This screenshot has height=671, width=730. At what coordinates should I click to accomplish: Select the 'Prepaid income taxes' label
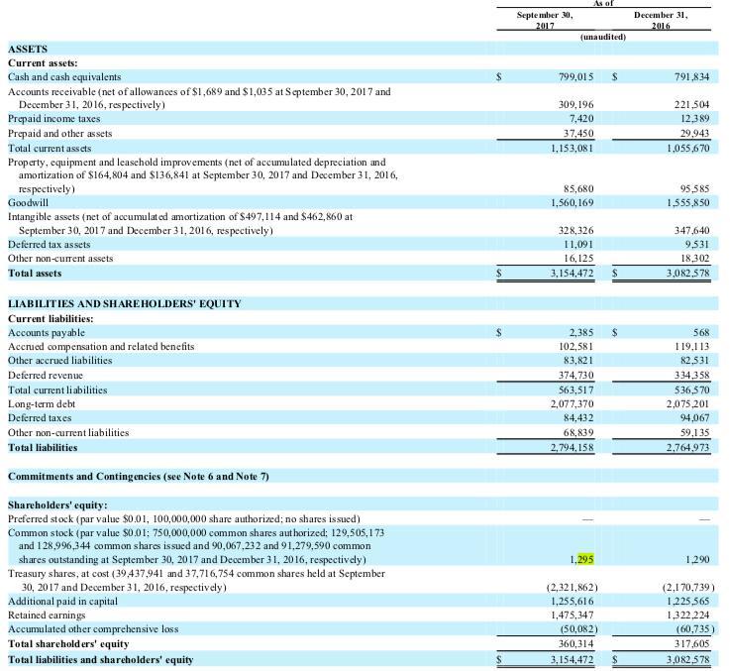tap(54, 118)
